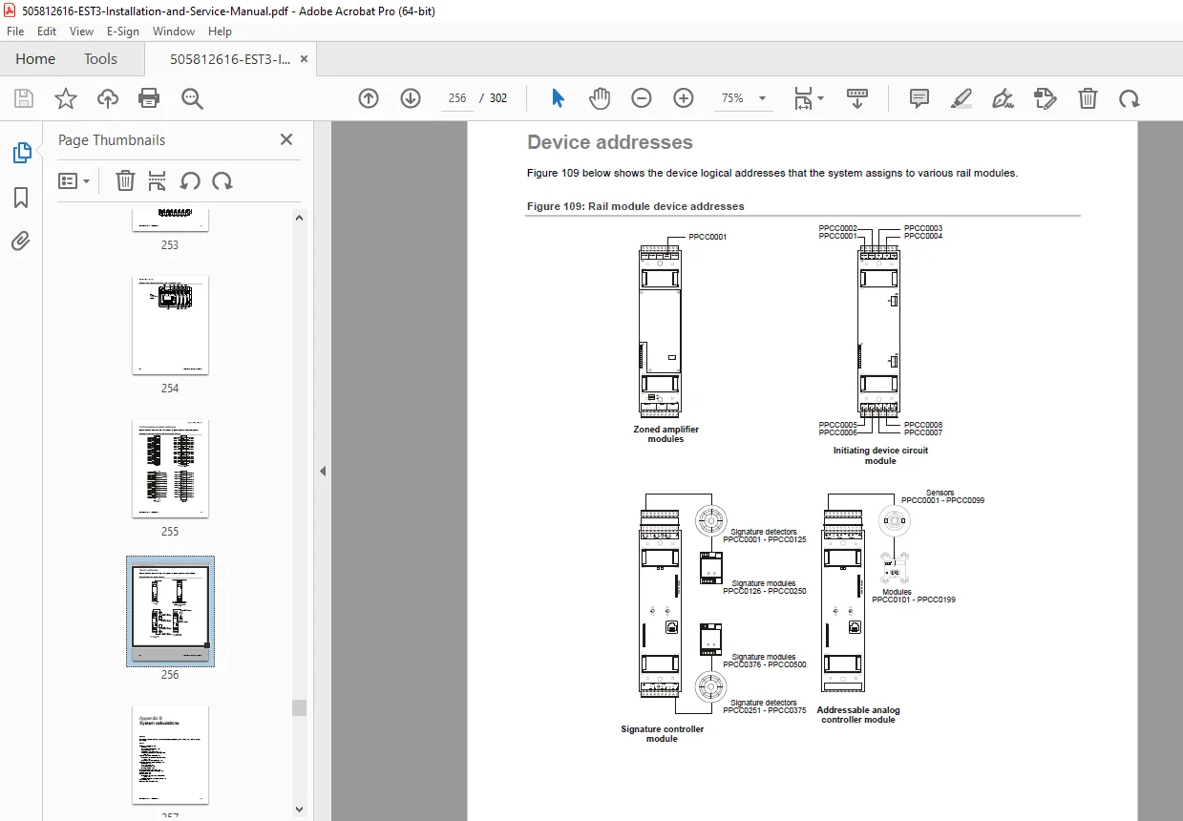
Task: Select page 254 thumbnail
Action: [x=170, y=326]
